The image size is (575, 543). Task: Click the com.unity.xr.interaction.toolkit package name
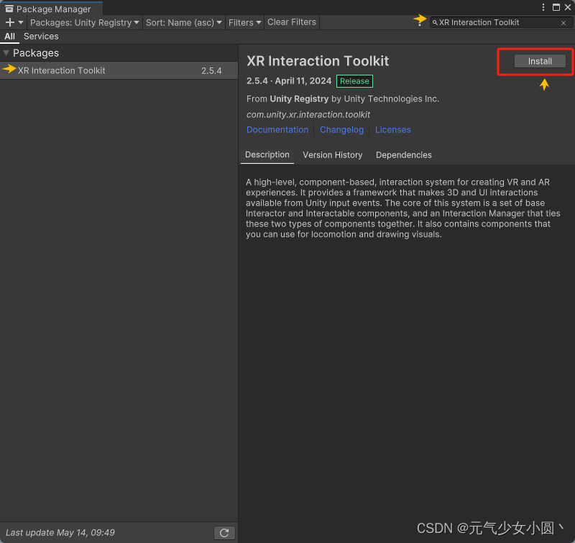(x=308, y=115)
